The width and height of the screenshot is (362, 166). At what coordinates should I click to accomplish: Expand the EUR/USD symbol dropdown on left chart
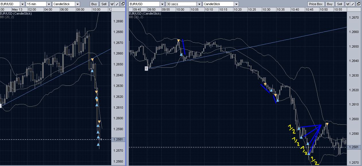coord(22,4)
